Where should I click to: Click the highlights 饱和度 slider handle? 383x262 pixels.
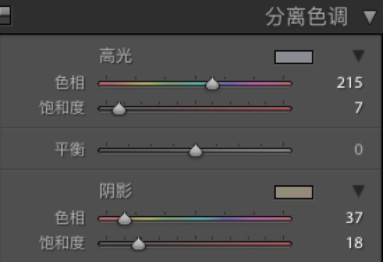click(x=119, y=109)
